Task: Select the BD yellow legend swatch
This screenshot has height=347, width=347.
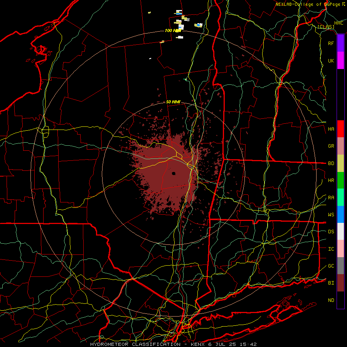Action: pyautogui.click(x=340, y=163)
